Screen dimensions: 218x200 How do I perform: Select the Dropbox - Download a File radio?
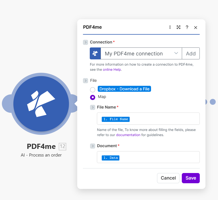click(x=93, y=90)
